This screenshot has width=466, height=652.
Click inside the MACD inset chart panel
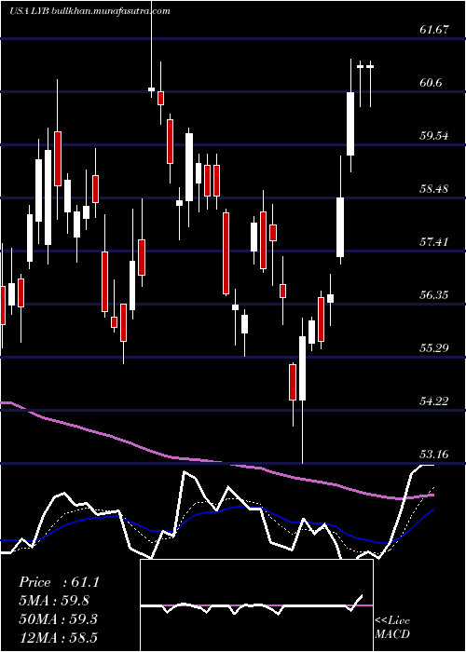[x=256, y=605]
